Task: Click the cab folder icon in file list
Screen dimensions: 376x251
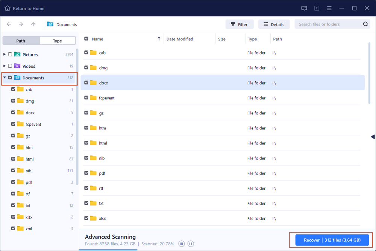Action: point(93,53)
